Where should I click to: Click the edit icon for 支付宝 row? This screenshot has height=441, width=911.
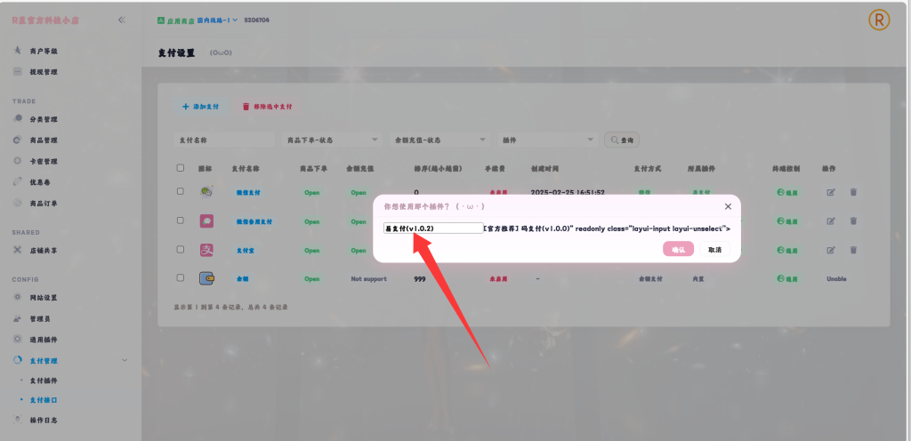point(831,250)
